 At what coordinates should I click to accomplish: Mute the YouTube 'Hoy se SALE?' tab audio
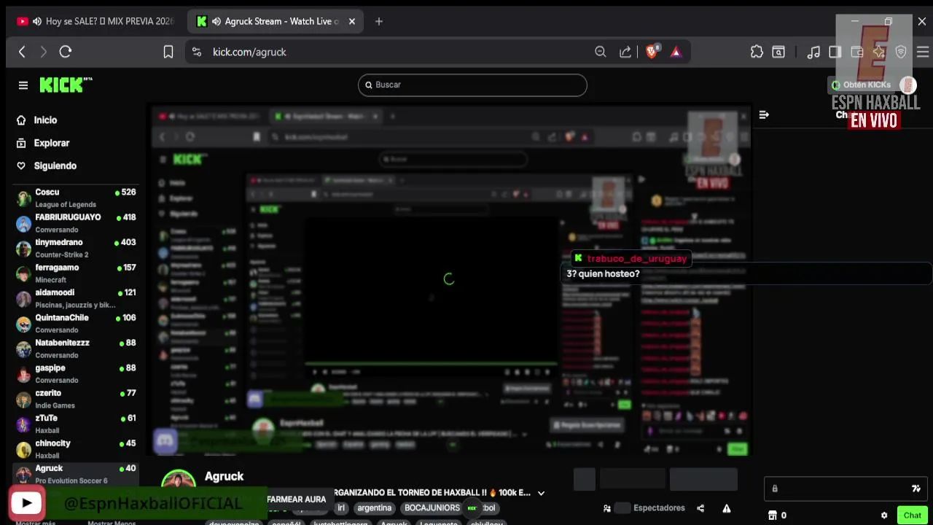(x=37, y=21)
